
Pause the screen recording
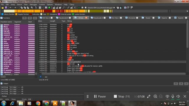(x=100, y=96)
